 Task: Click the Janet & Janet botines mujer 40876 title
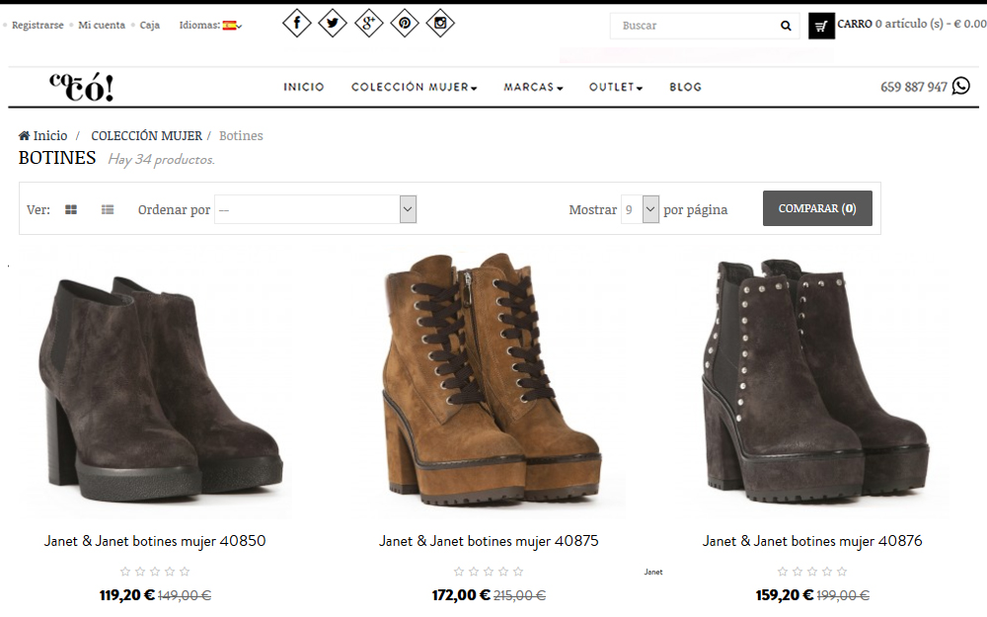pyautogui.click(x=812, y=541)
